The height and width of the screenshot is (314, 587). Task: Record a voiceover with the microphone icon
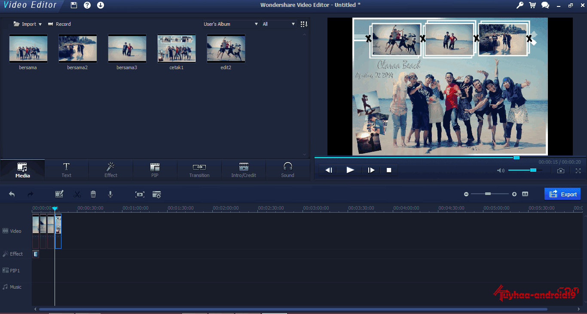110,195
